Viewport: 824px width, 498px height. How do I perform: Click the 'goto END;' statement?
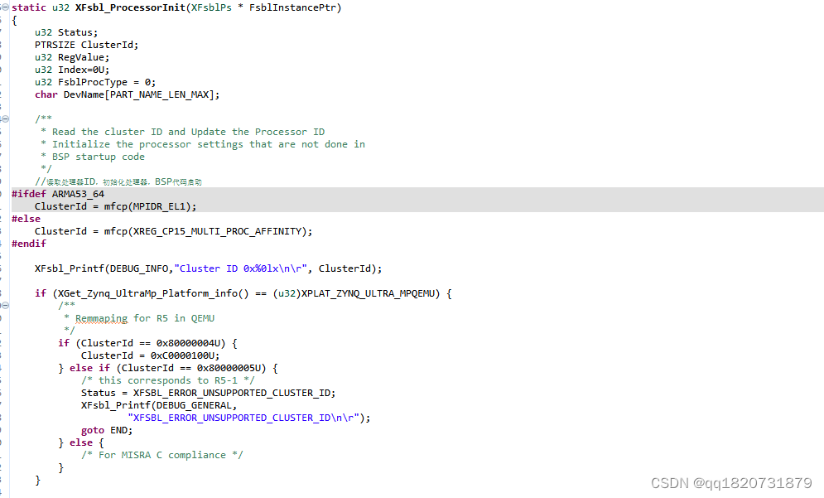coord(107,430)
